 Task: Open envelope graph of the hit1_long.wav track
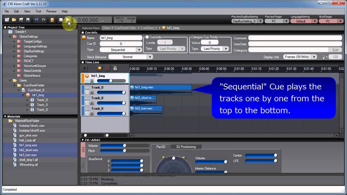87,92
